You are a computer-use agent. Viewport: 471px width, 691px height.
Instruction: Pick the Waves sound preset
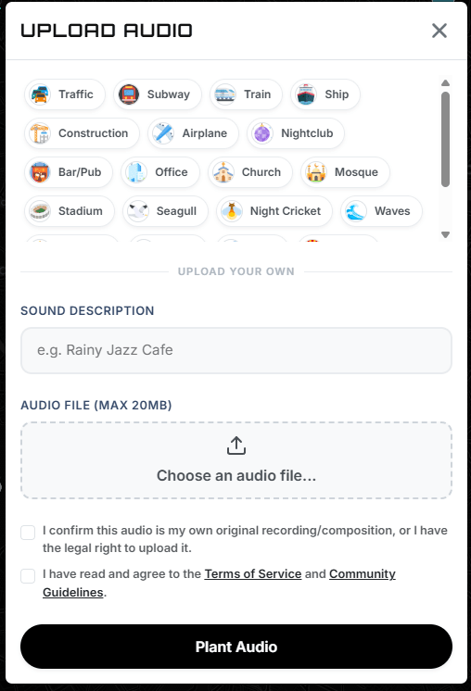(x=381, y=211)
